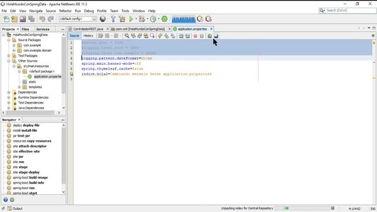Viewport: 377px width, 212px height.
Task: Click the memory usage indicator bar
Action: [x=184, y=19]
